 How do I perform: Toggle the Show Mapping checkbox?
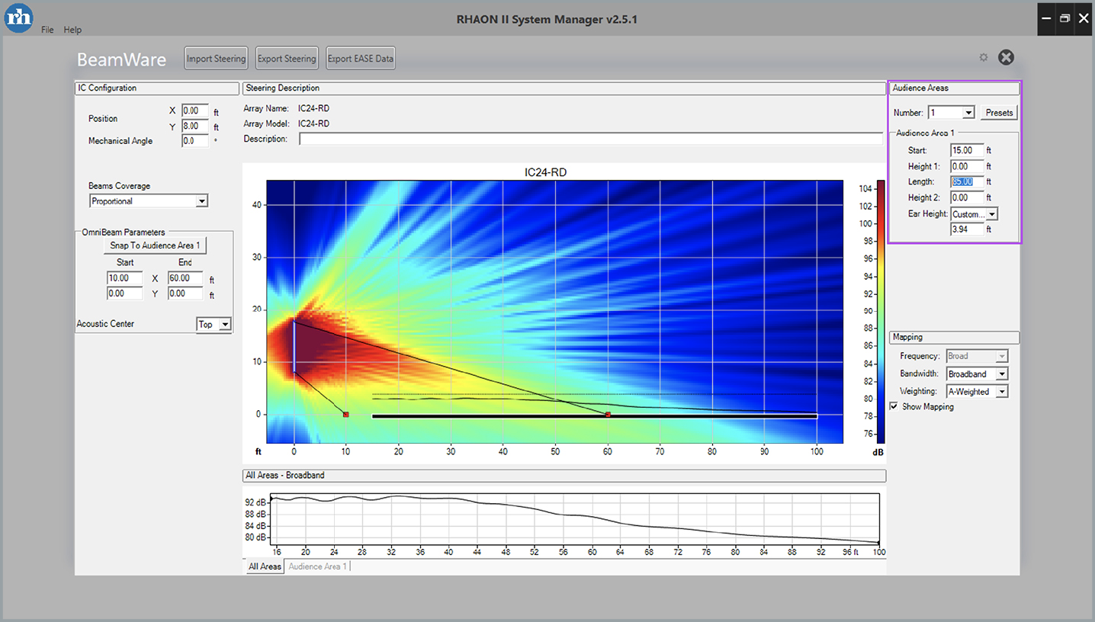pyautogui.click(x=894, y=407)
